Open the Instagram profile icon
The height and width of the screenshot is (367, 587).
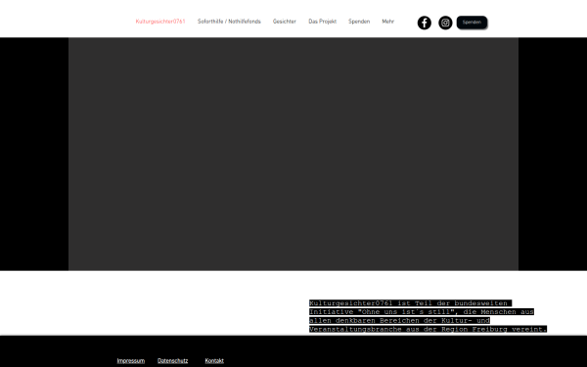coord(445,23)
